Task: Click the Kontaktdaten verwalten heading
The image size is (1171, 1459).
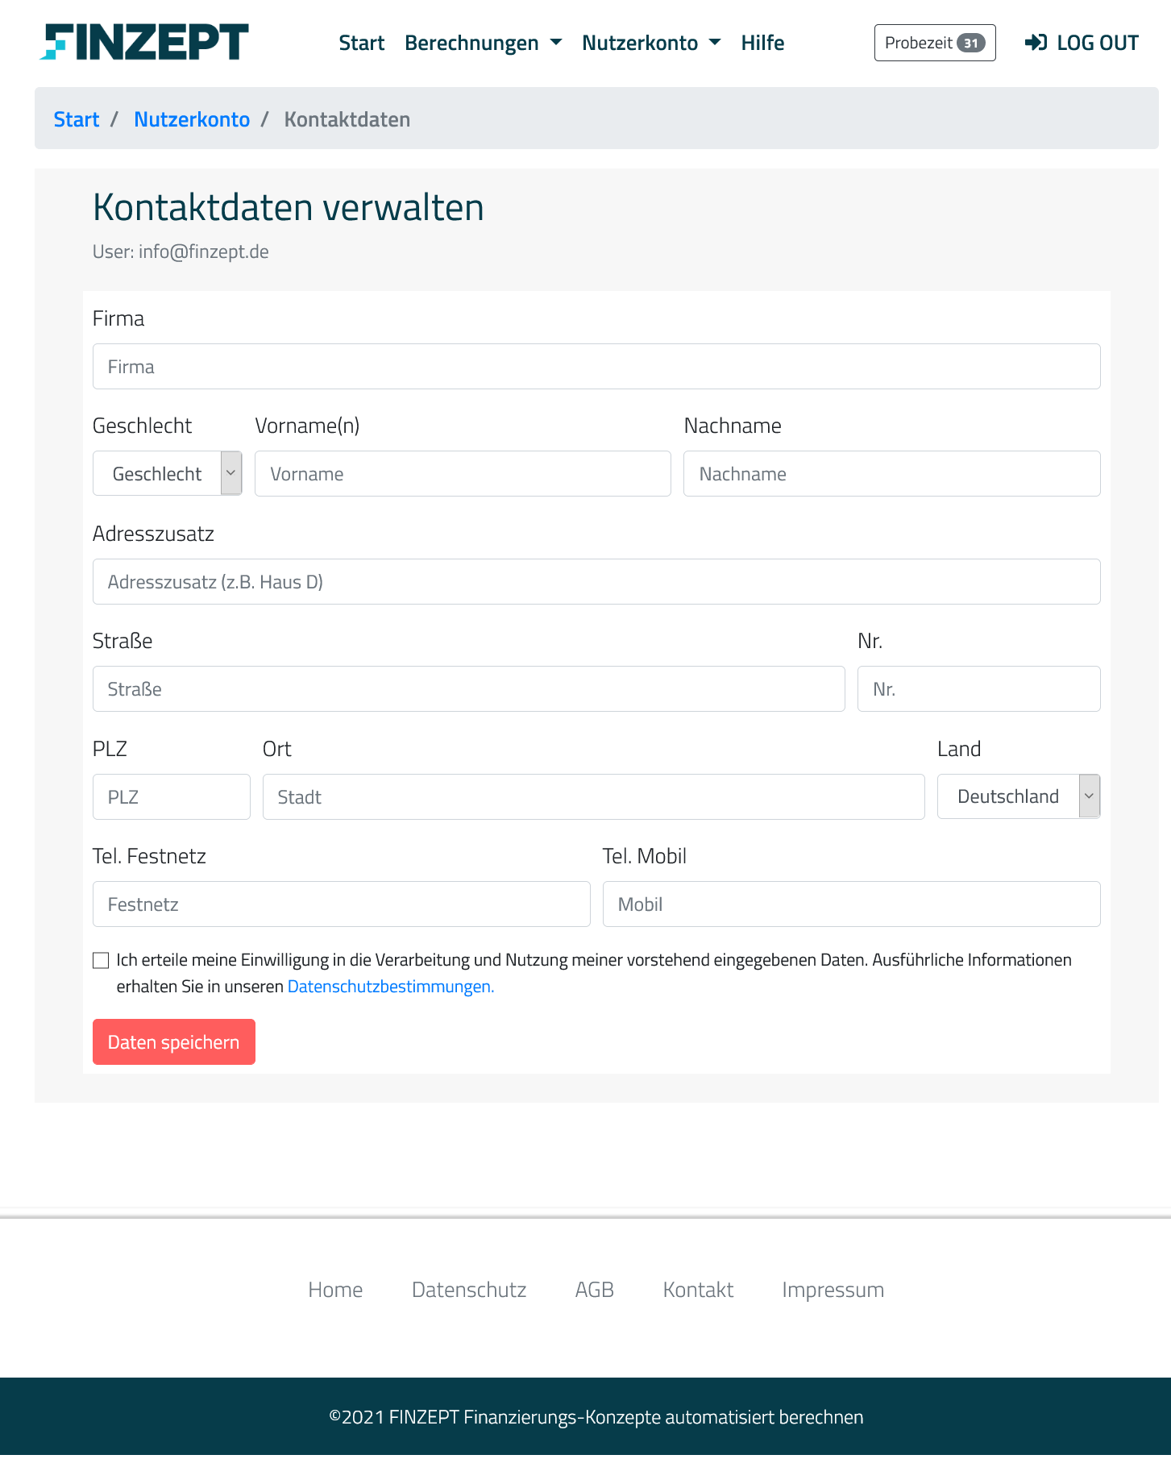Action: [289, 207]
